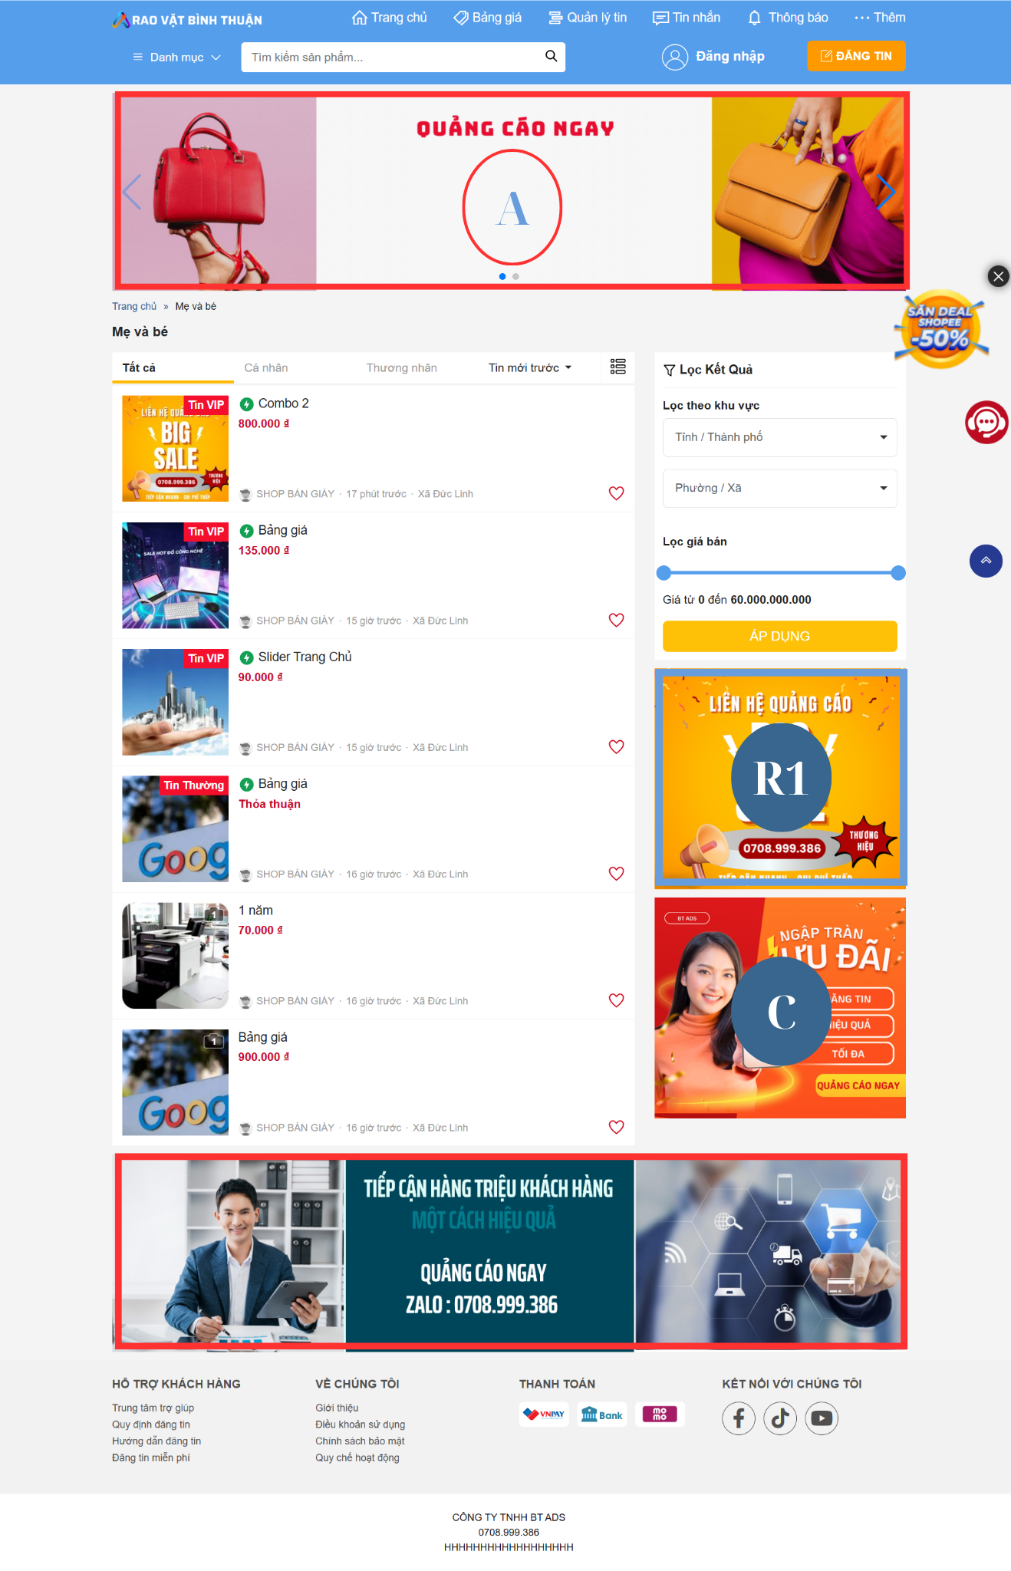Focus the Tìm kiếm sản phẩm search field
The image size is (1011, 1571).
click(391, 57)
